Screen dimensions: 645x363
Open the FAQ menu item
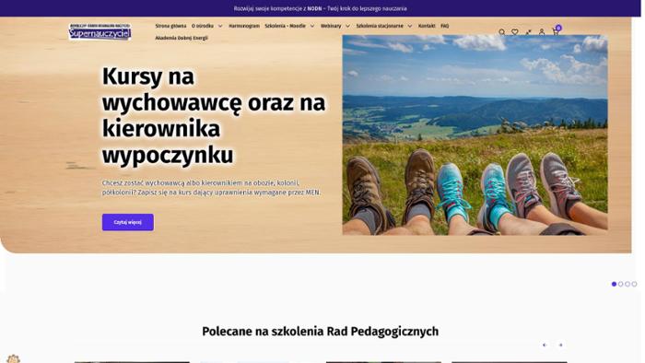[x=445, y=26]
